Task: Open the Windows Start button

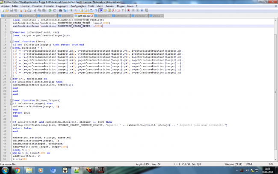Action: point(5,170)
